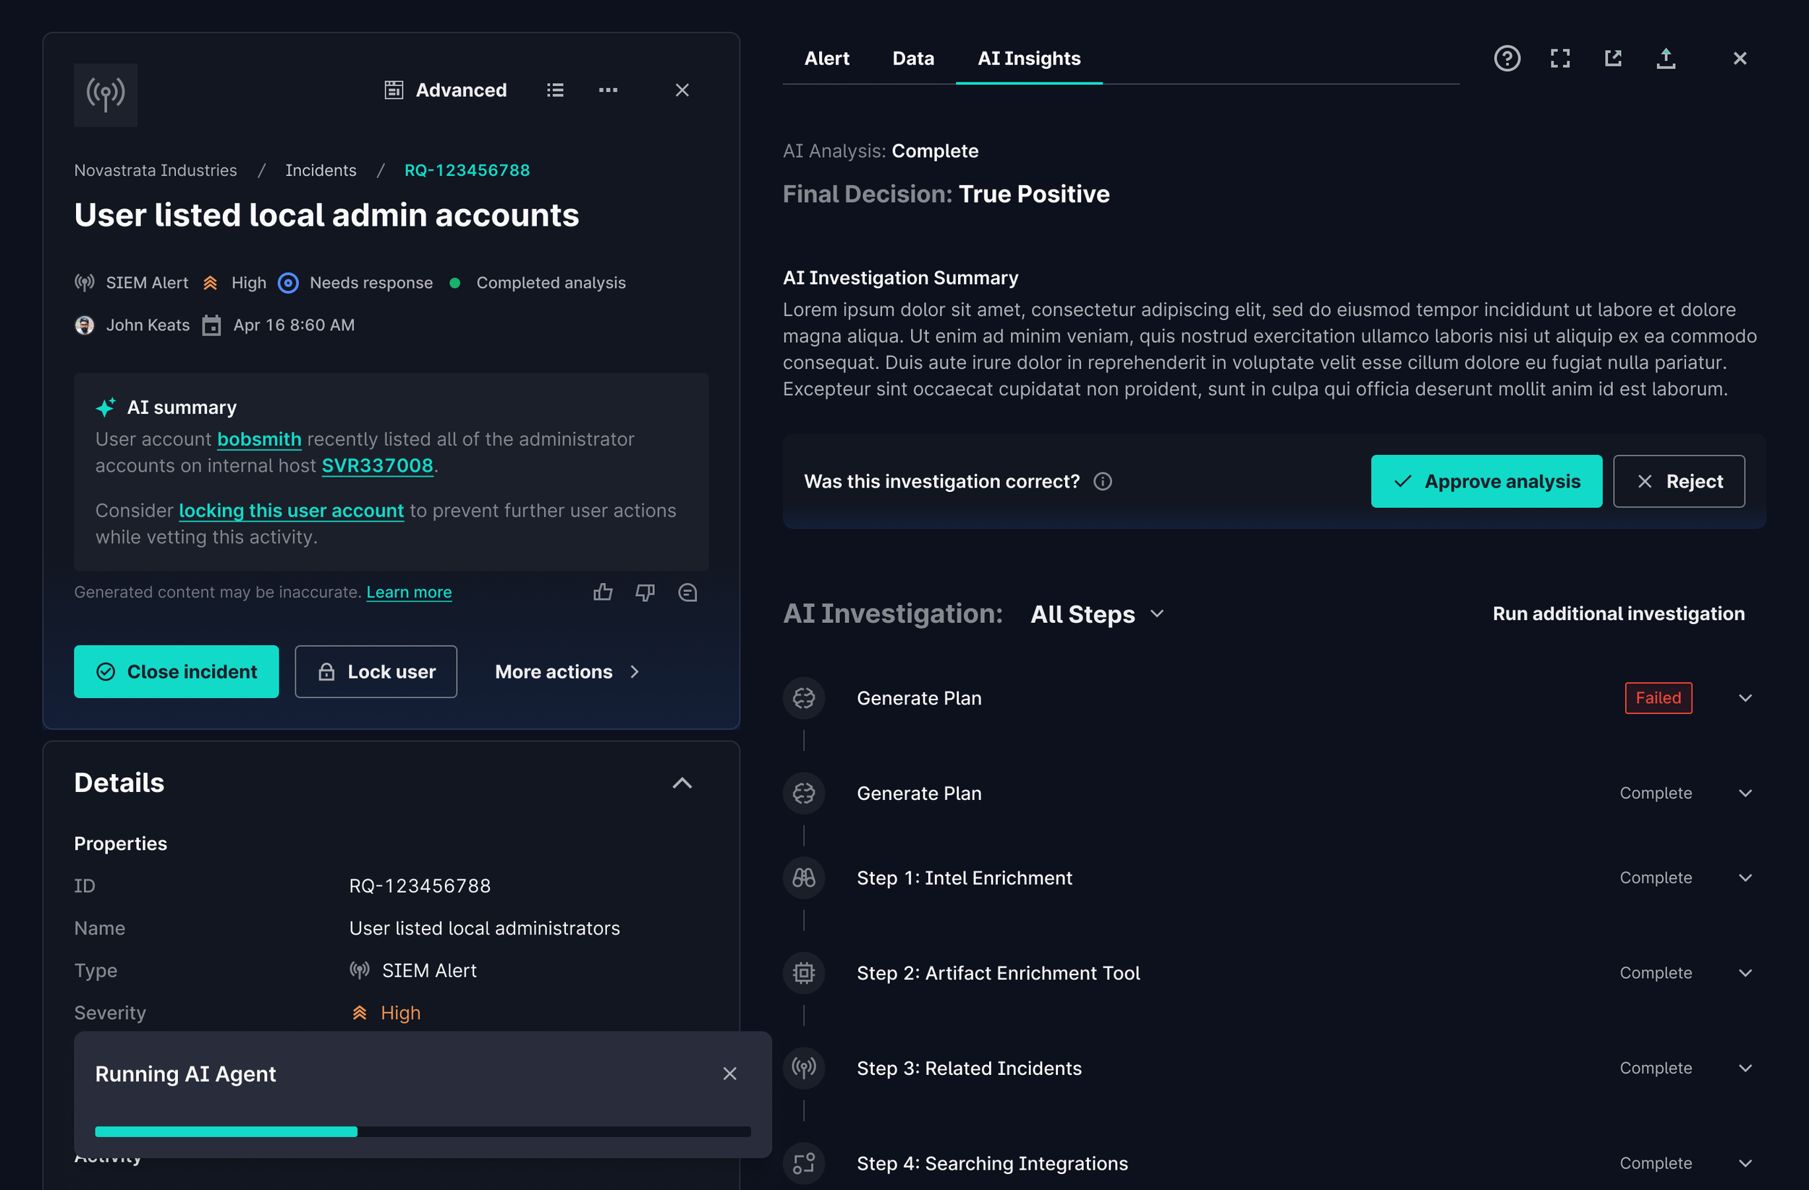1809x1190 pixels.
Task: Expand the failed Generate Plan step
Action: click(1745, 697)
